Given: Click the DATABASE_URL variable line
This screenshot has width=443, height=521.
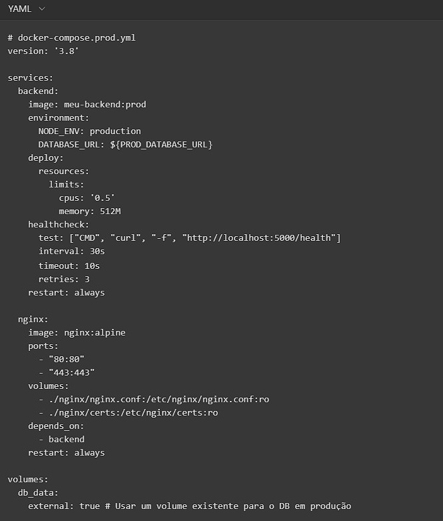Looking at the screenshot, I should point(125,144).
